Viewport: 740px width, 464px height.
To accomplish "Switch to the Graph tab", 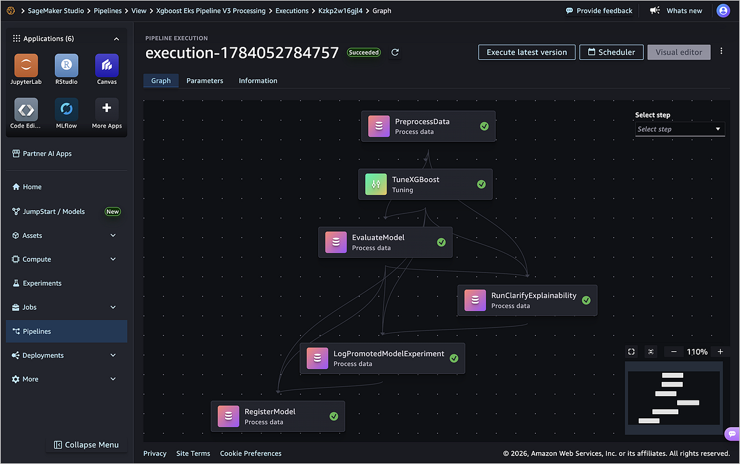I will pyautogui.click(x=161, y=81).
